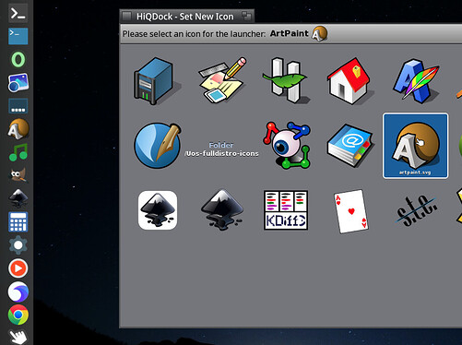Pick the eyeball with molecule nodes icon
This screenshot has width=462, height=345.
click(287, 146)
